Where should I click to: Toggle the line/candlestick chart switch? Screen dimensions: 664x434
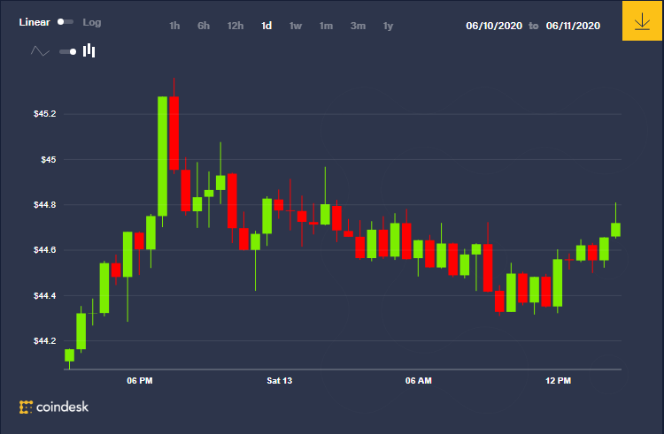68,51
